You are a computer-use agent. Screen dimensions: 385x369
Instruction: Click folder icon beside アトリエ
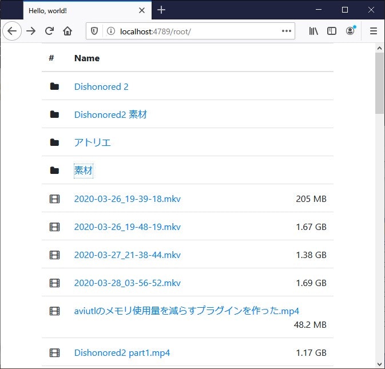coord(54,142)
